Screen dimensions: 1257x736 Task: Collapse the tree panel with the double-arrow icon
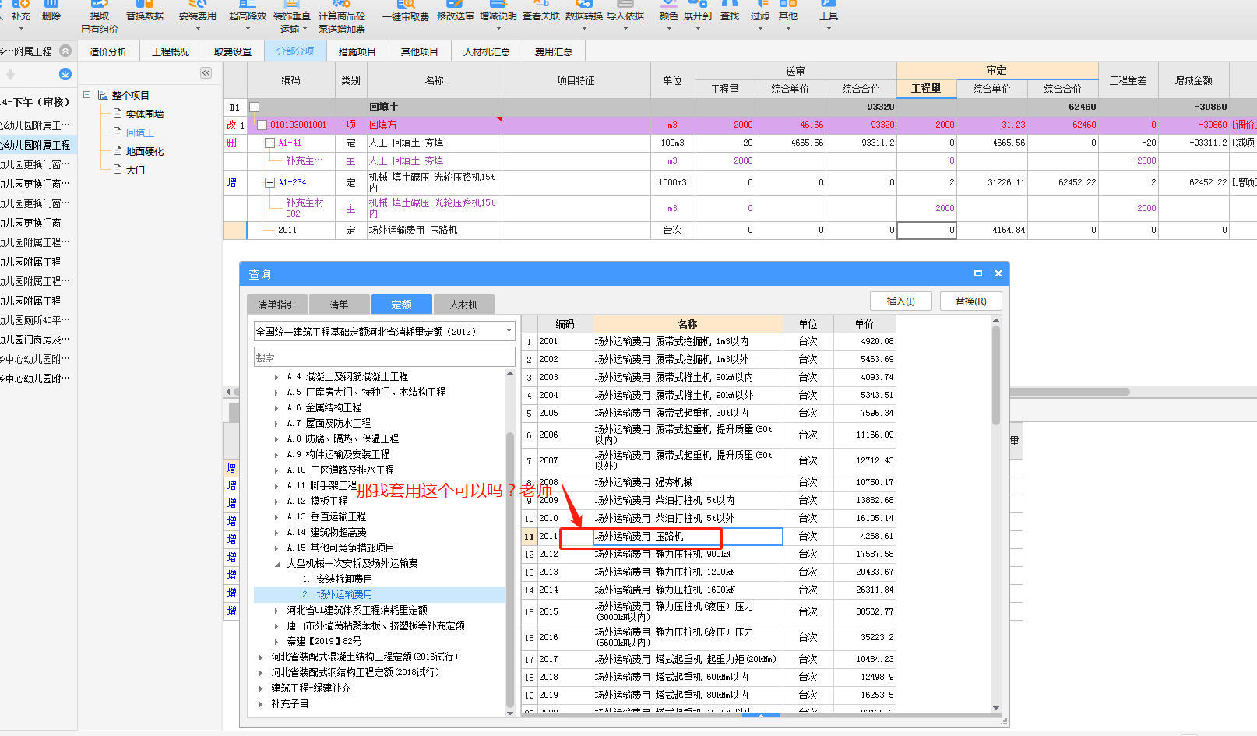click(x=206, y=72)
